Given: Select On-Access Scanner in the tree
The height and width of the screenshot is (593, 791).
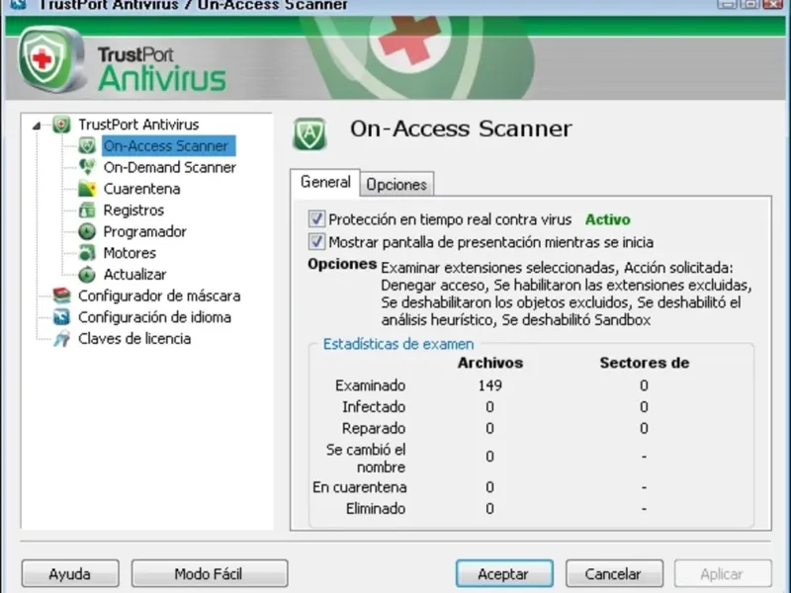Looking at the screenshot, I should click(168, 145).
